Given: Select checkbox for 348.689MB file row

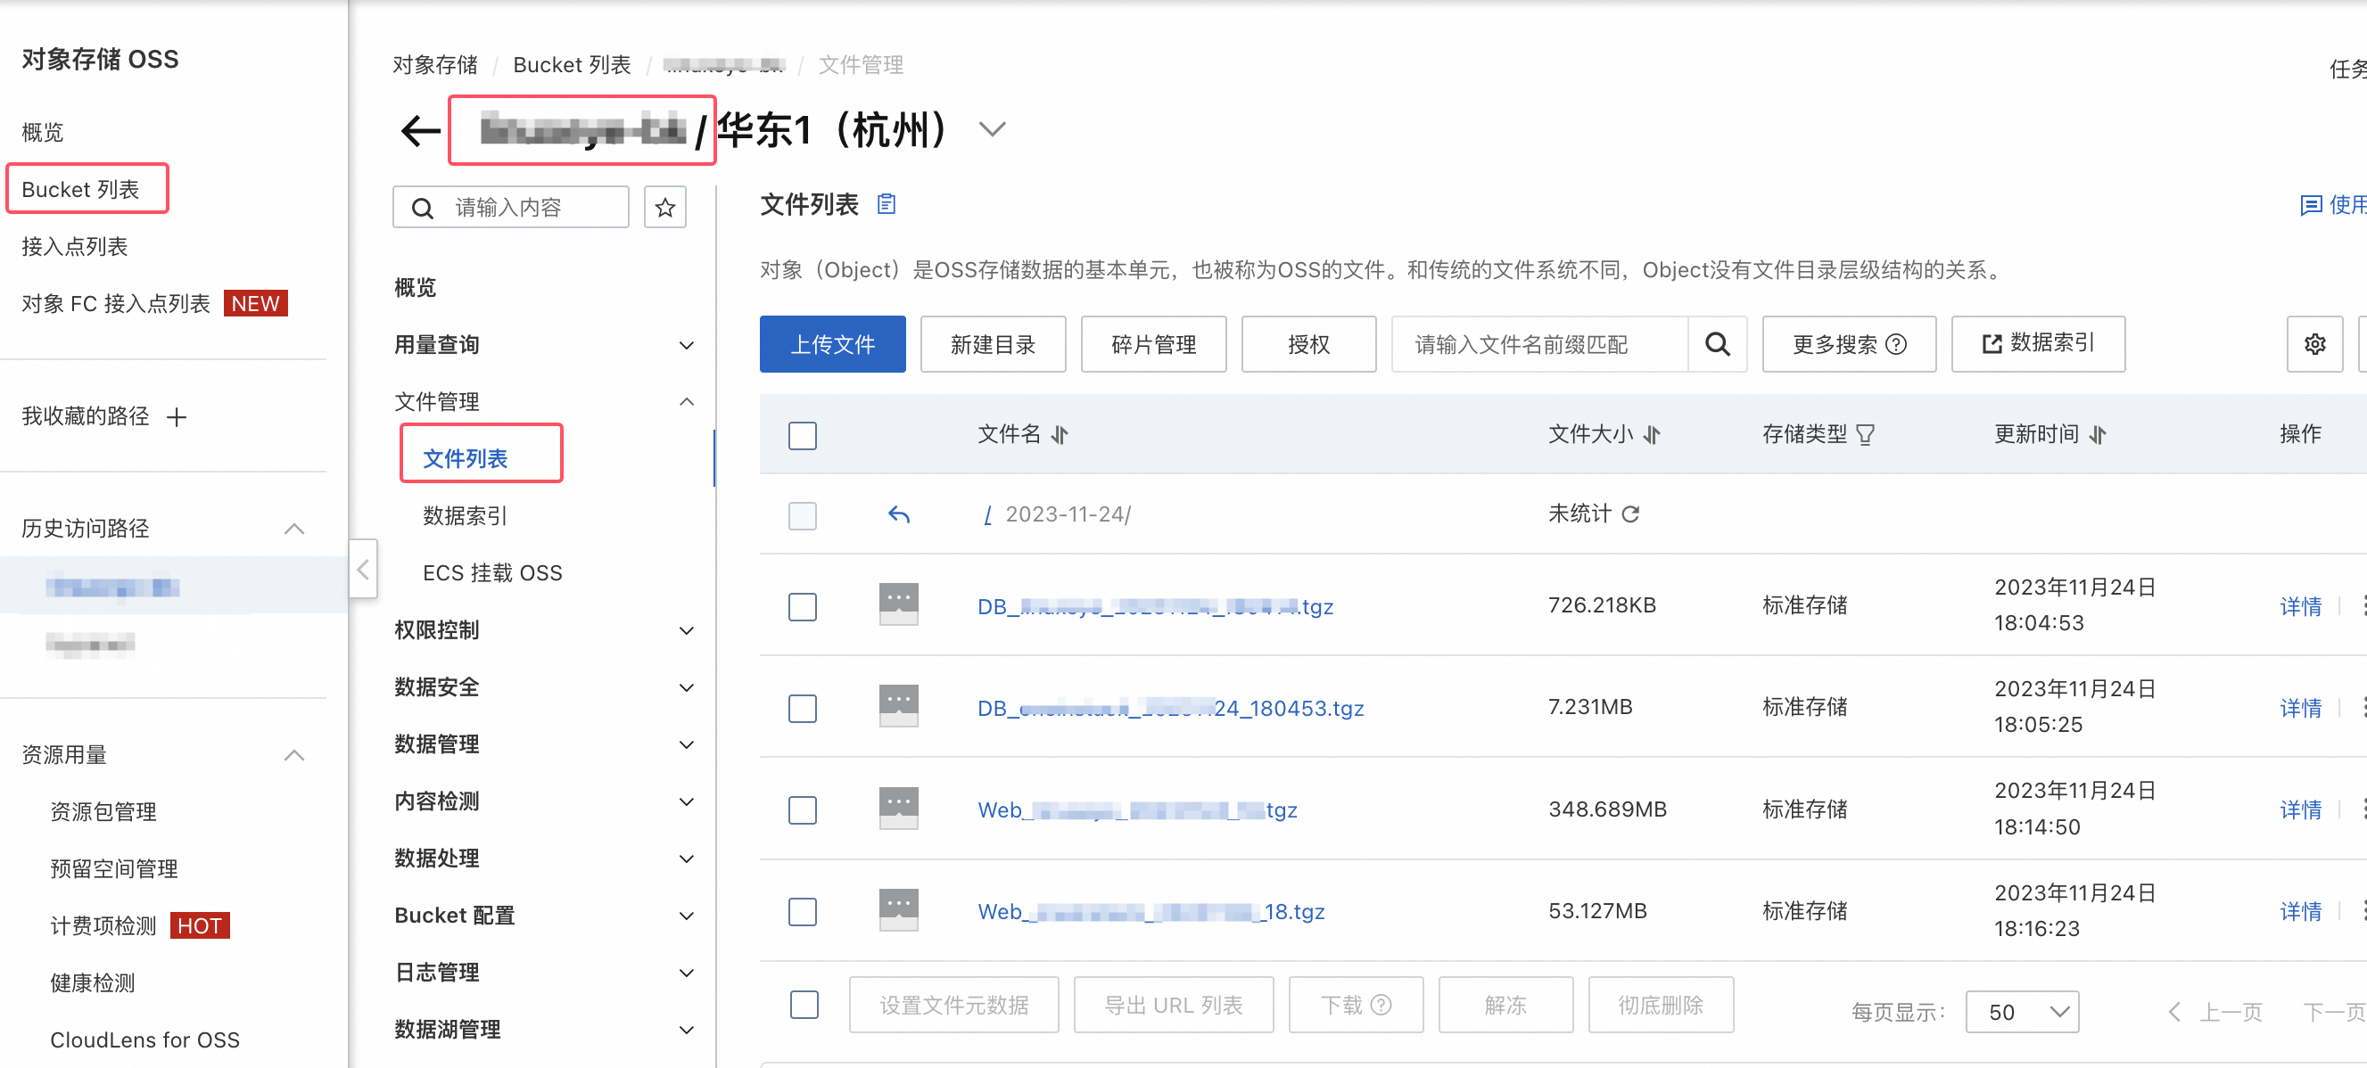Looking at the screenshot, I should coord(802,810).
